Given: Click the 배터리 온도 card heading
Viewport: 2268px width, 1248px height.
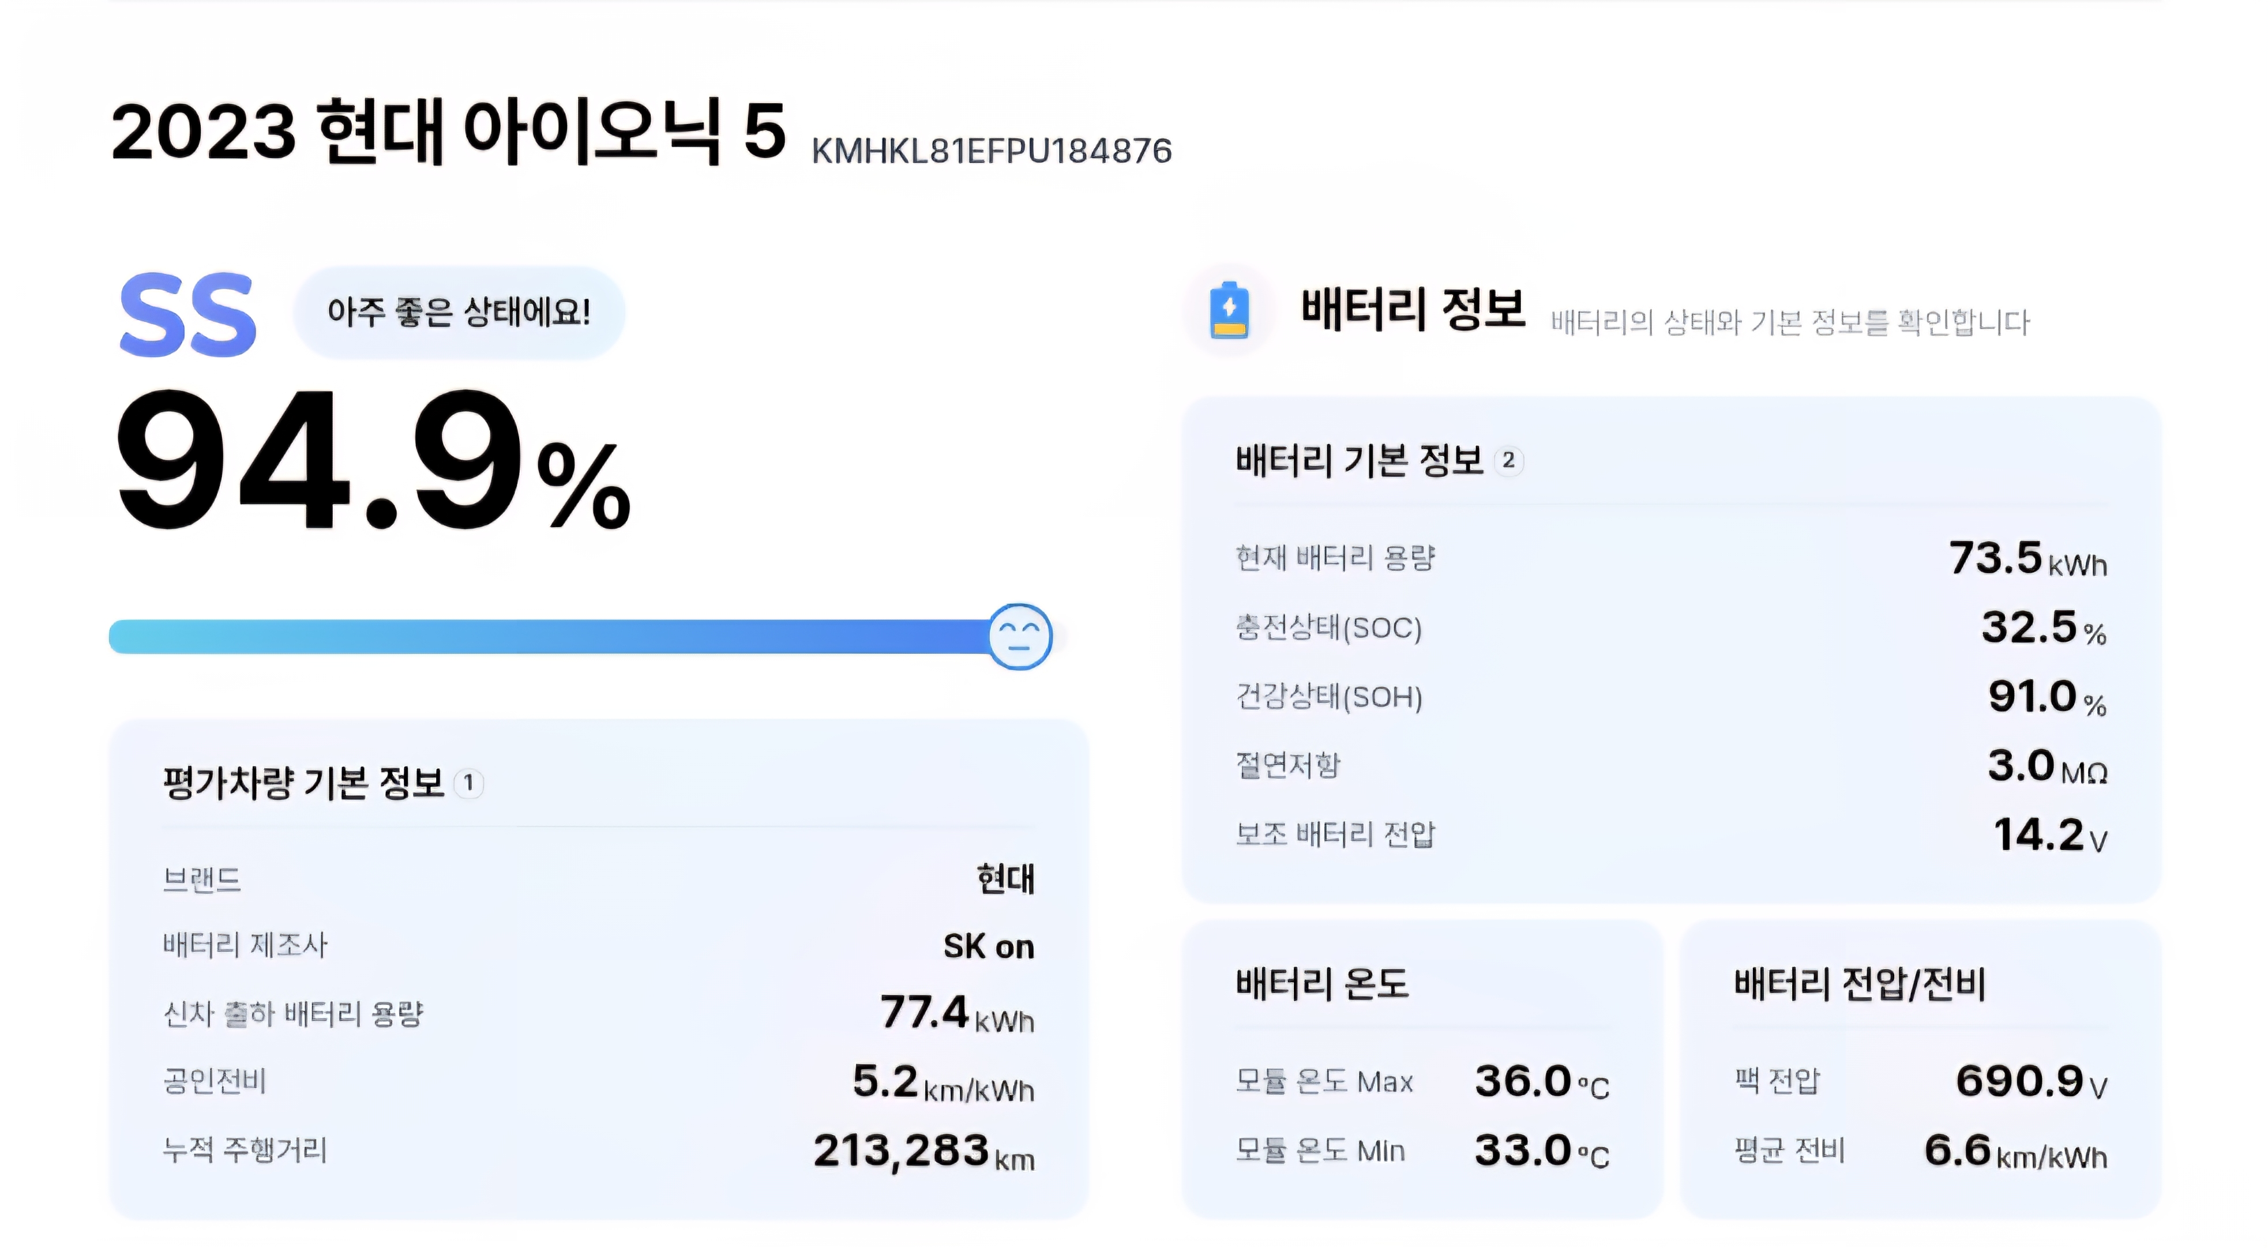Looking at the screenshot, I should pos(1321,983).
